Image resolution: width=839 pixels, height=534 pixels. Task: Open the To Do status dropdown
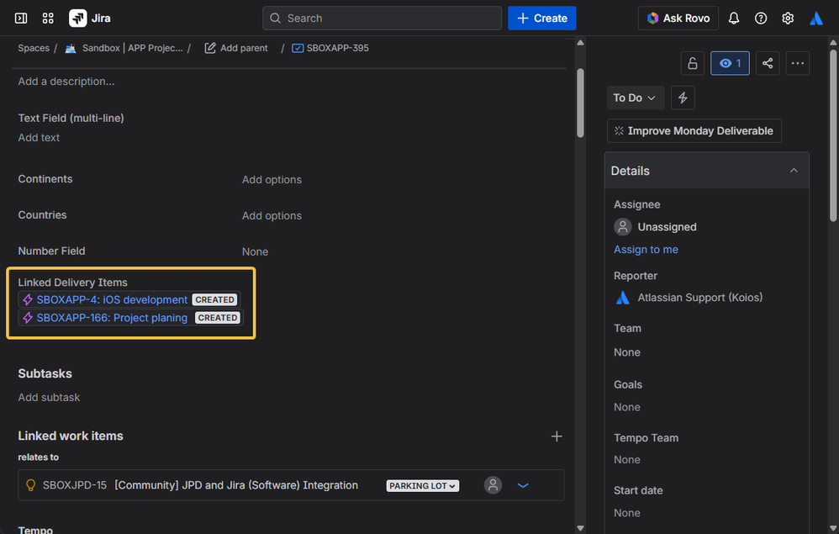(x=636, y=98)
